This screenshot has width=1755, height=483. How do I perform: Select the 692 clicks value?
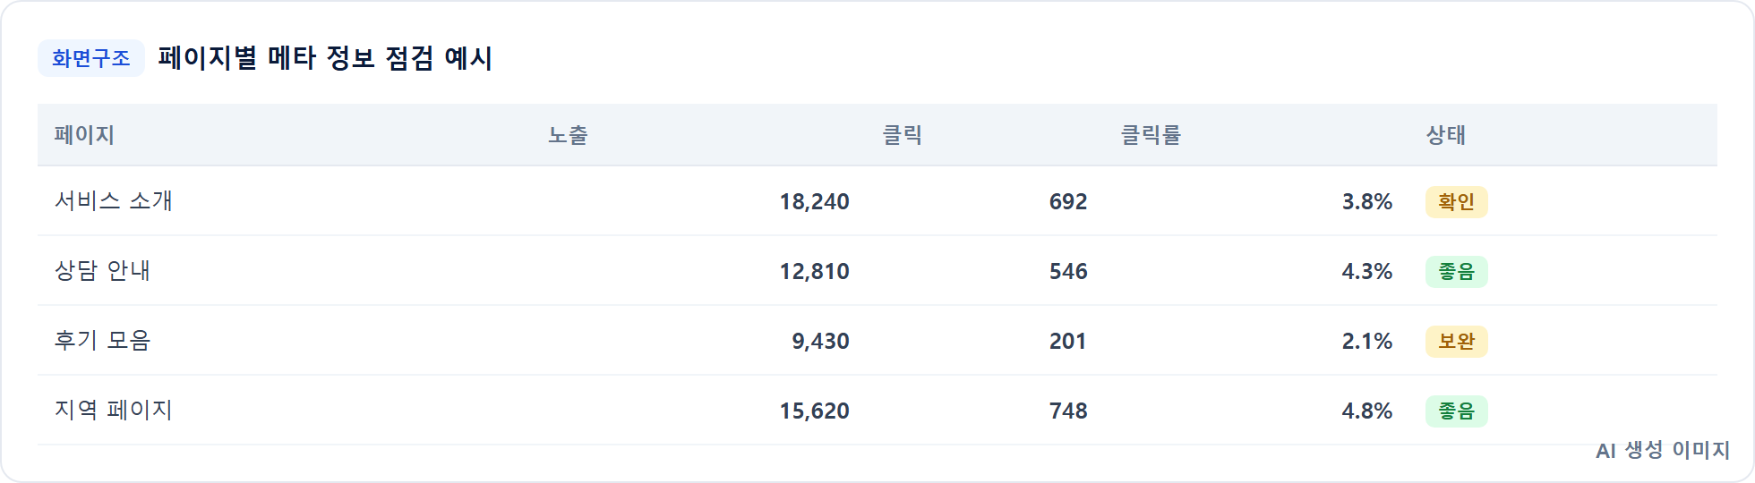tap(1068, 202)
